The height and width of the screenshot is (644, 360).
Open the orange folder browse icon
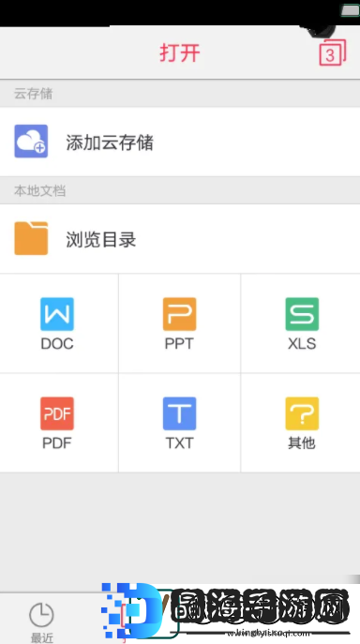tap(31, 238)
